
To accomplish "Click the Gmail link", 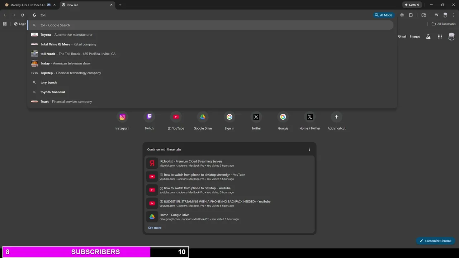I will click(402, 37).
